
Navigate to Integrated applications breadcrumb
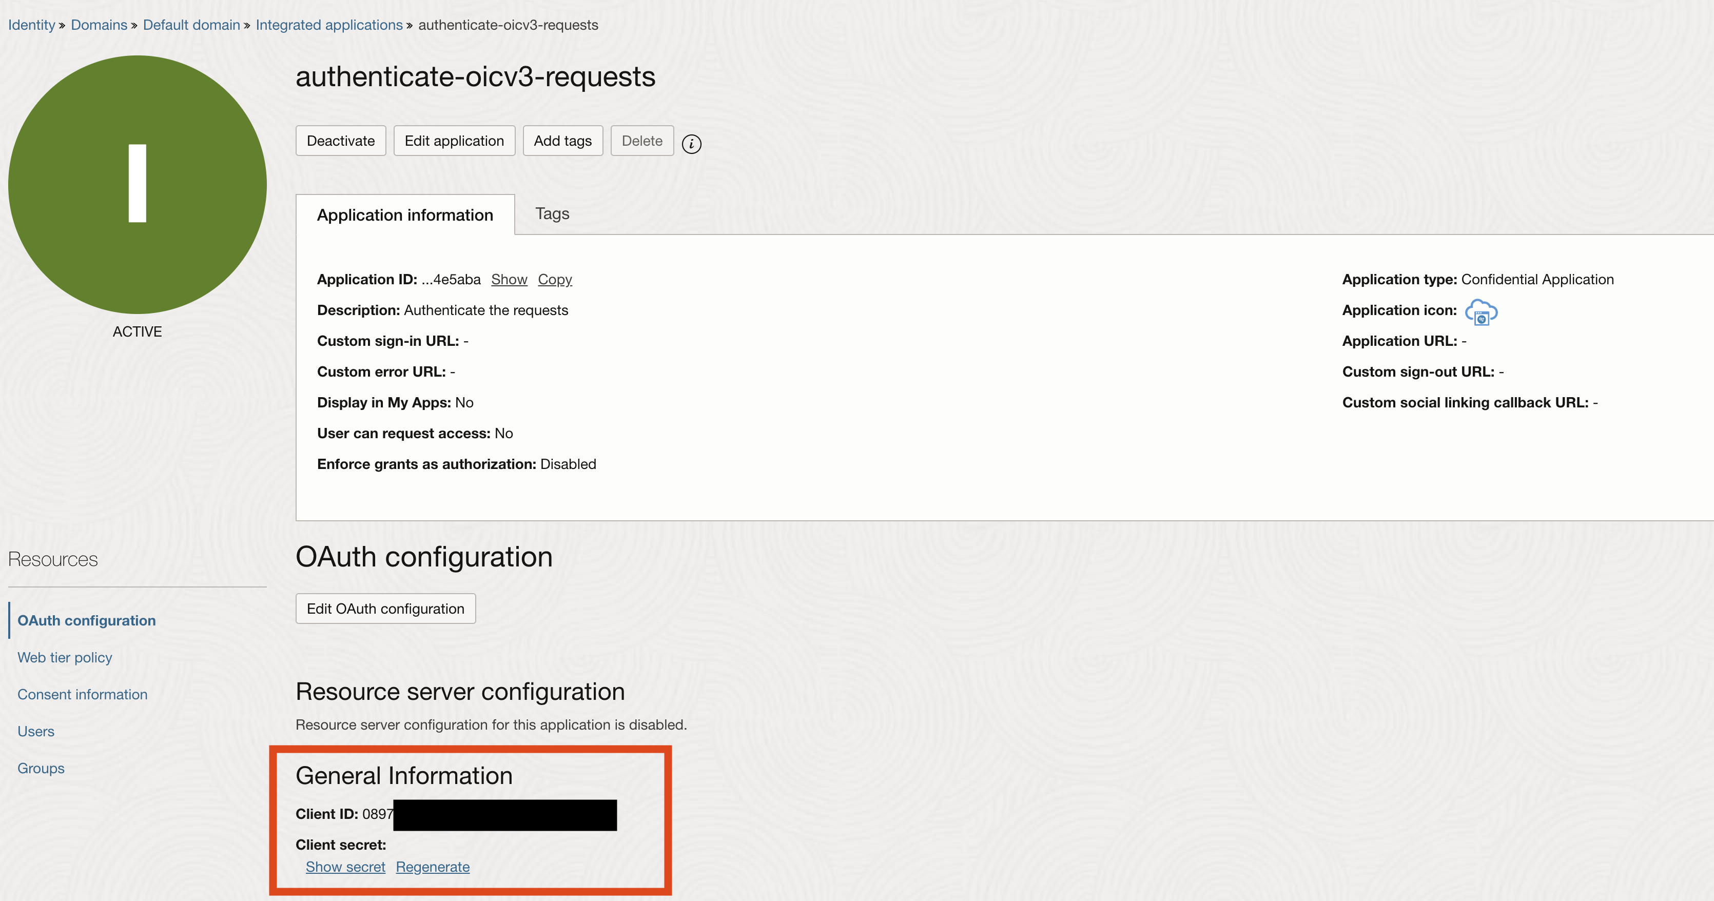[329, 25]
